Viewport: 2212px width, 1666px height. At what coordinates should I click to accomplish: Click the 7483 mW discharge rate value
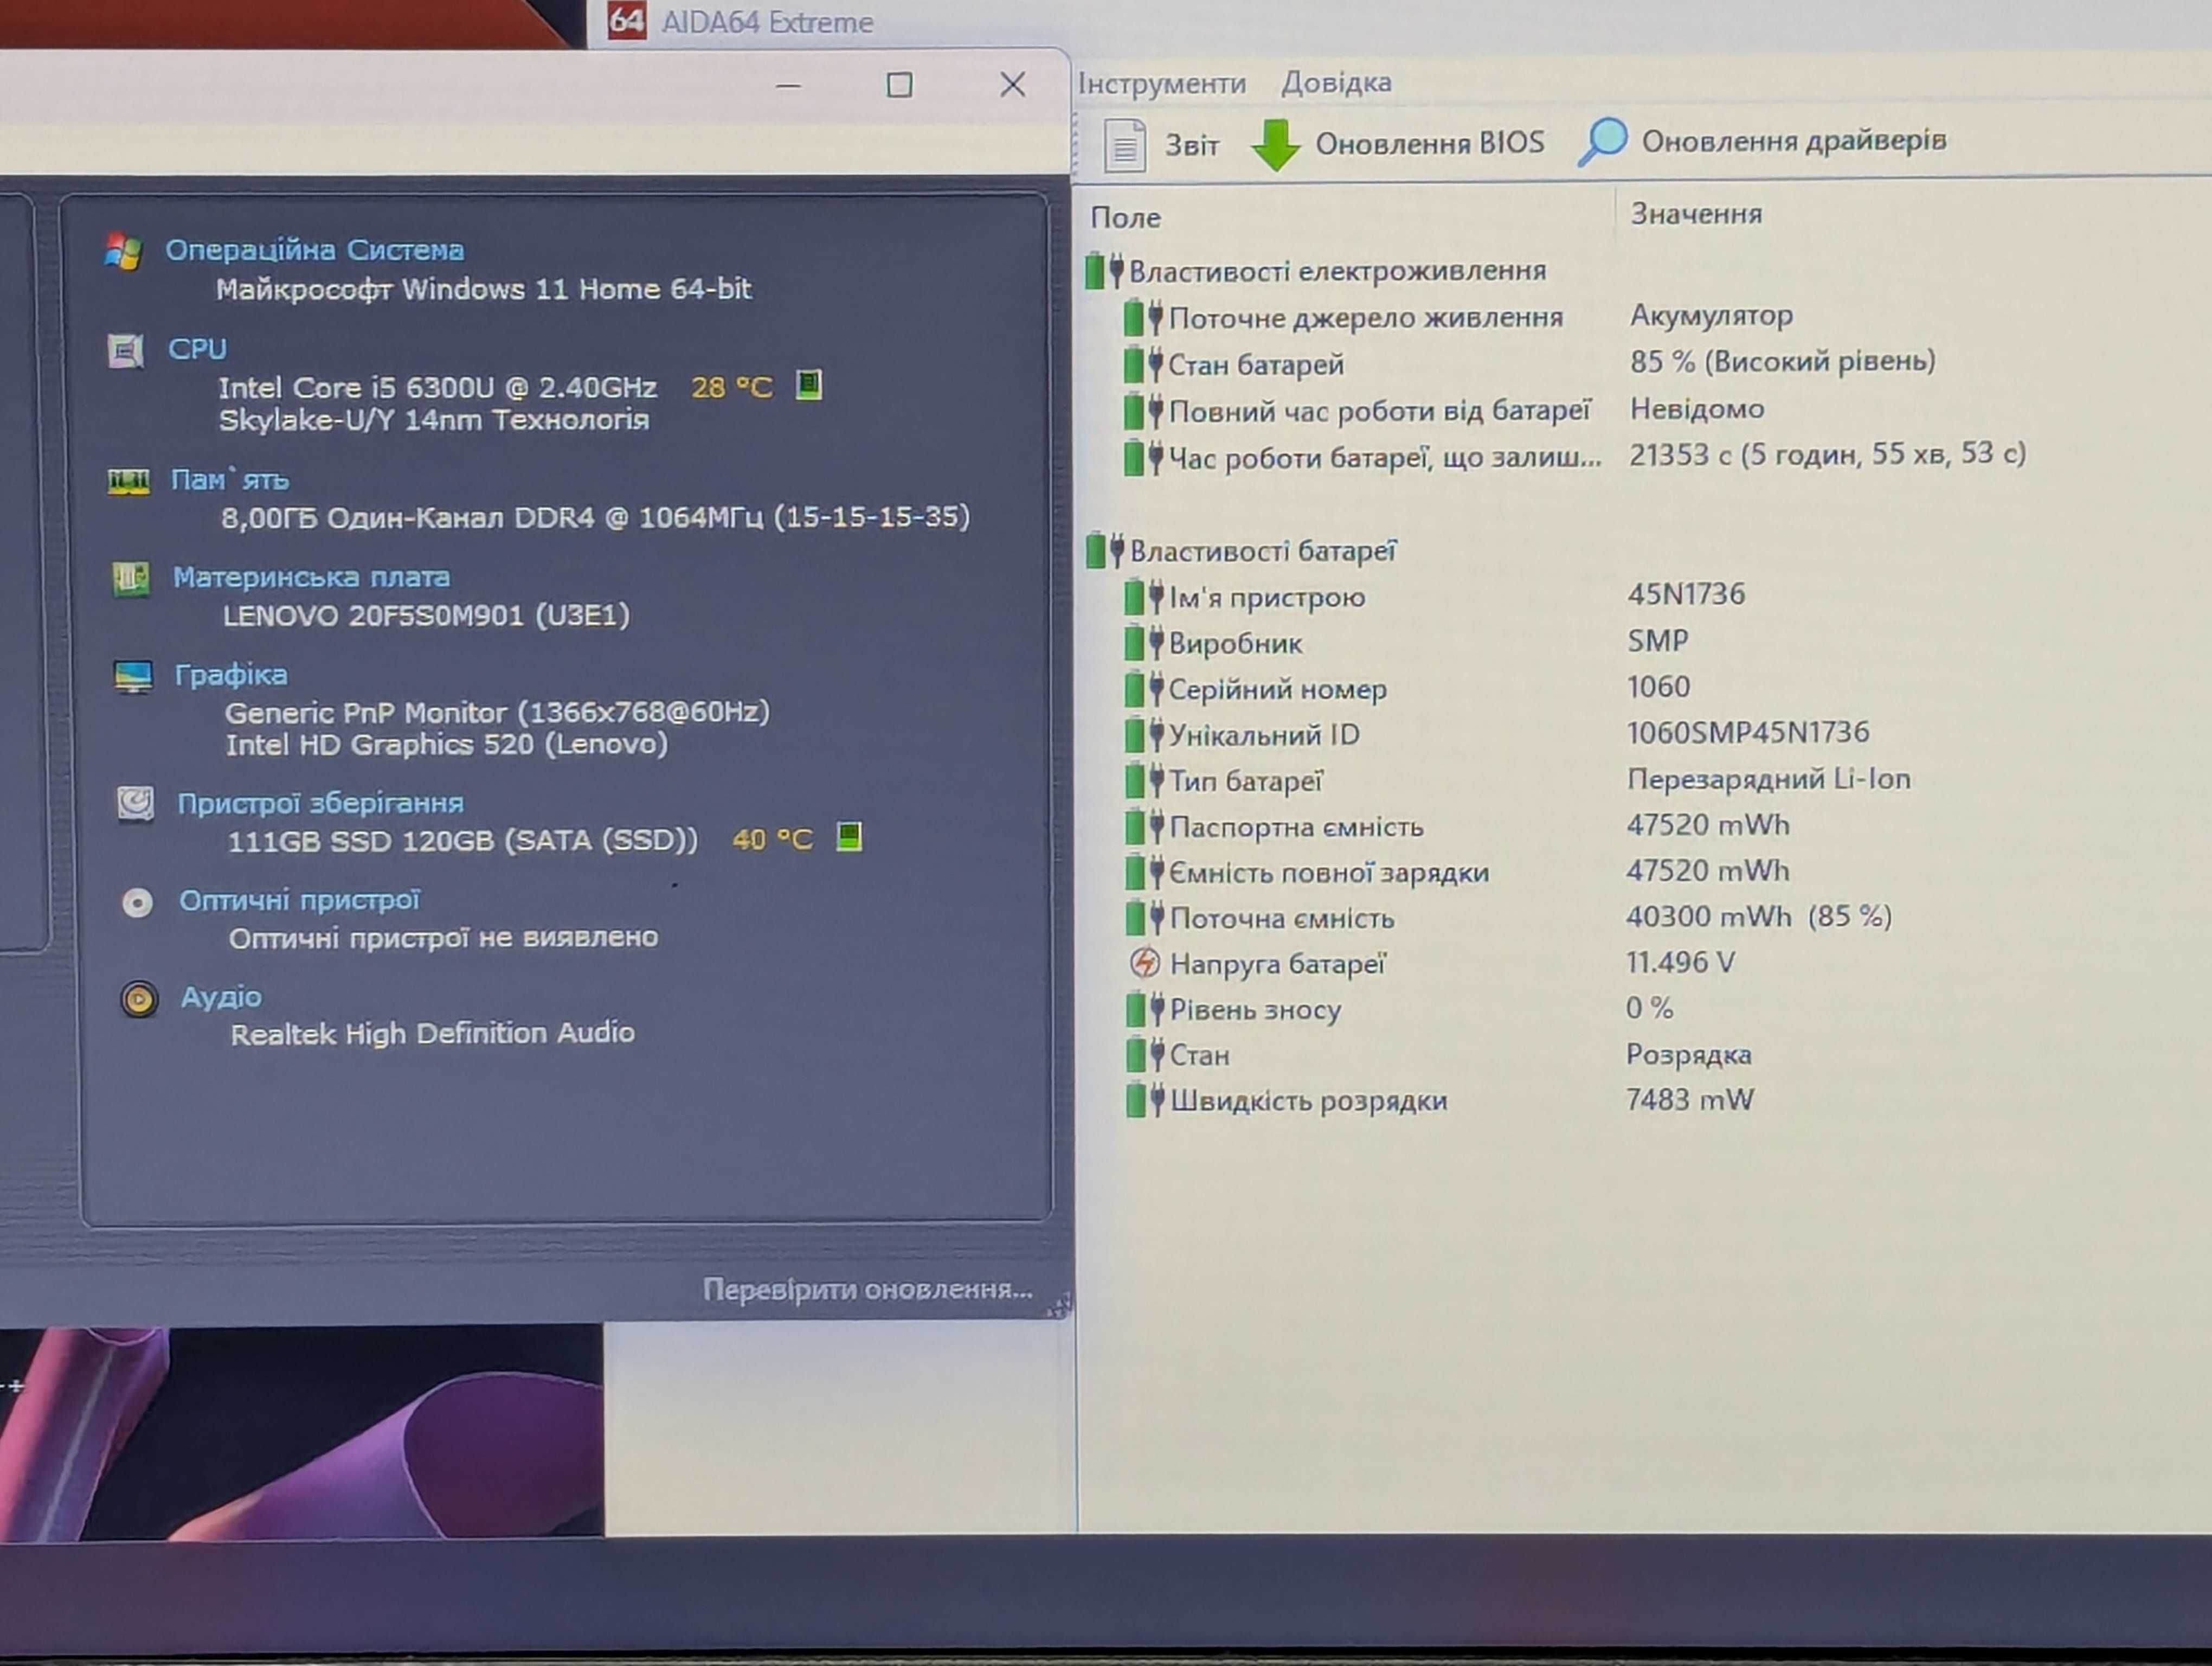click(x=1689, y=1099)
